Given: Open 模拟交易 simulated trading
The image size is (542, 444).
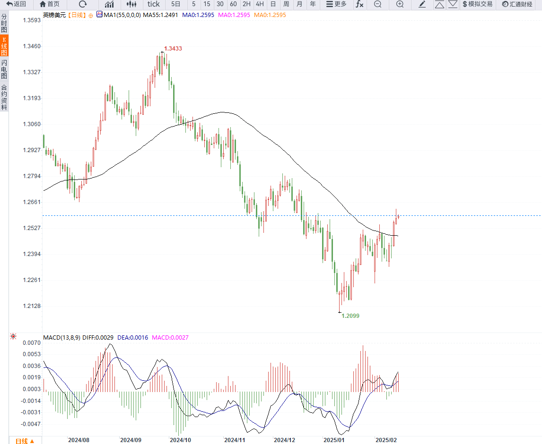Looking at the screenshot, I should (477, 4).
